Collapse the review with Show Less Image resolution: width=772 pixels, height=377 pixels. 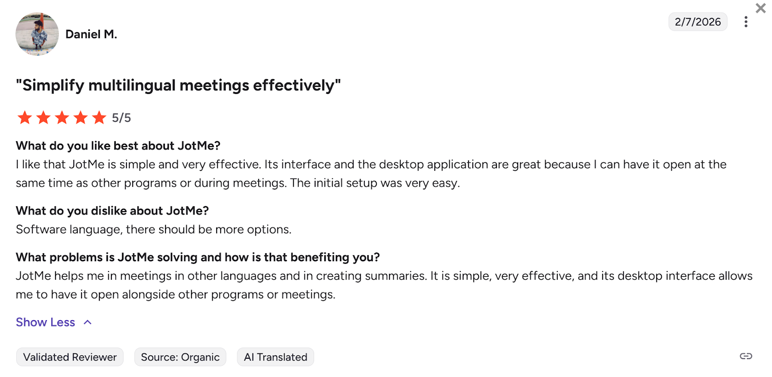(45, 322)
